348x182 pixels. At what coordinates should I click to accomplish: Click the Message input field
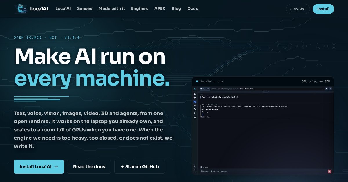pyautogui.click(x=273, y=171)
